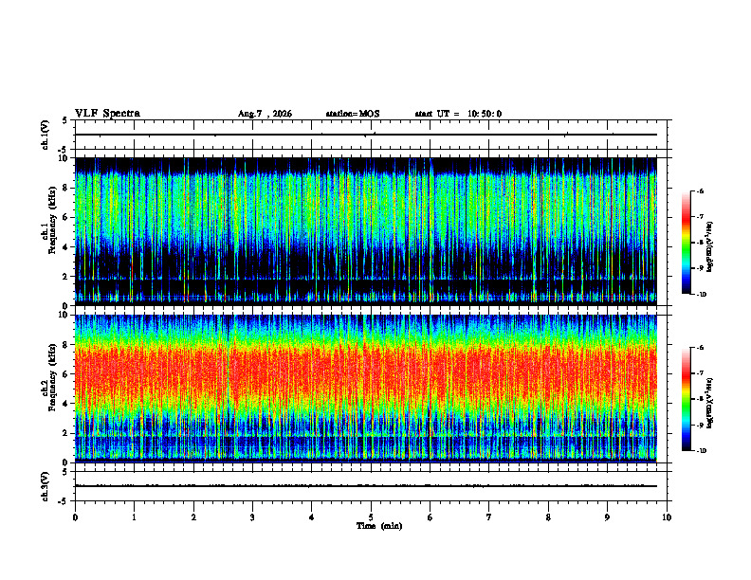Click the "VLF Spectra" plot title
Screen dimensions: 751x580
(x=107, y=114)
